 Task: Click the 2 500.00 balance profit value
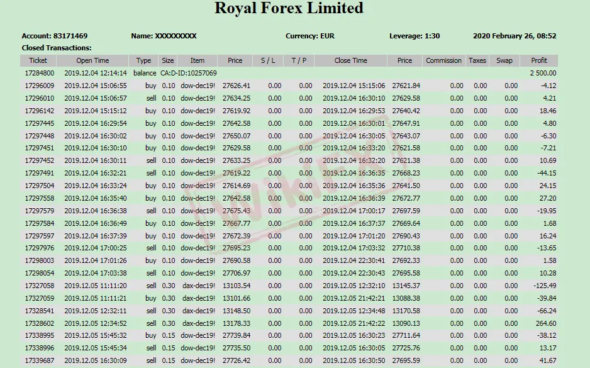pos(543,73)
